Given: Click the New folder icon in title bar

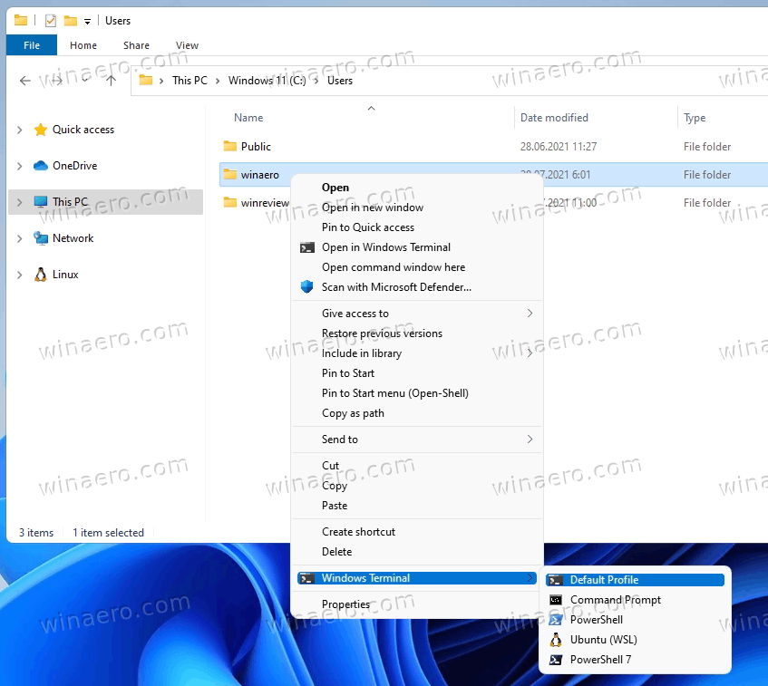Looking at the screenshot, I should click(x=71, y=21).
